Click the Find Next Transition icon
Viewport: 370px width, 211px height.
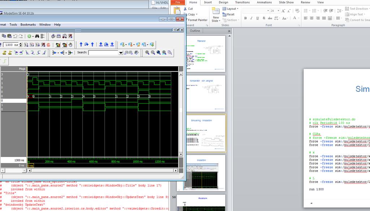coord(21,53)
